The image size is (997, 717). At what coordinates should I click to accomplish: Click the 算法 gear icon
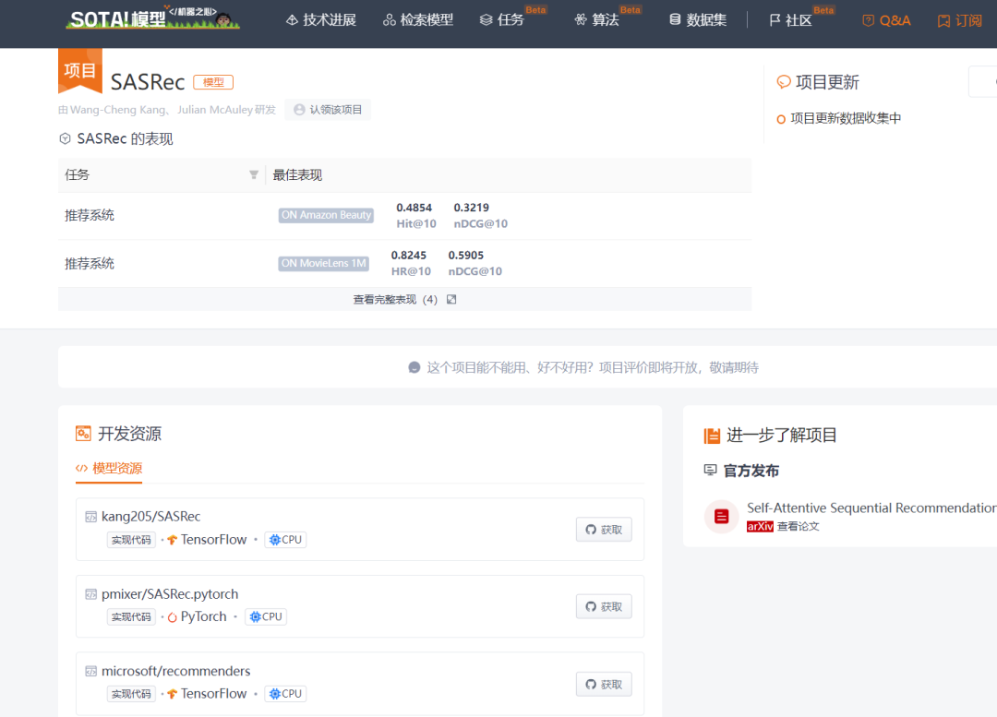tap(579, 18)
